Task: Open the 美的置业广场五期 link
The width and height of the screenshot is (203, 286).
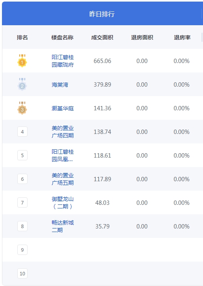Action: pos(63,179)
